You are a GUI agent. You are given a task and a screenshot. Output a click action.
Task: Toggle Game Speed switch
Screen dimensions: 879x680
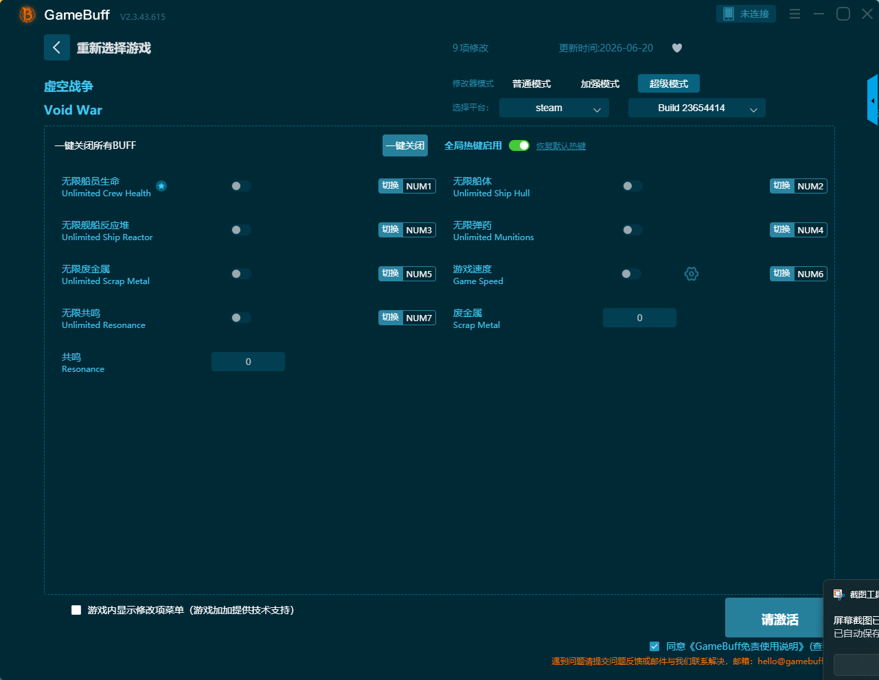click(631, 274)
